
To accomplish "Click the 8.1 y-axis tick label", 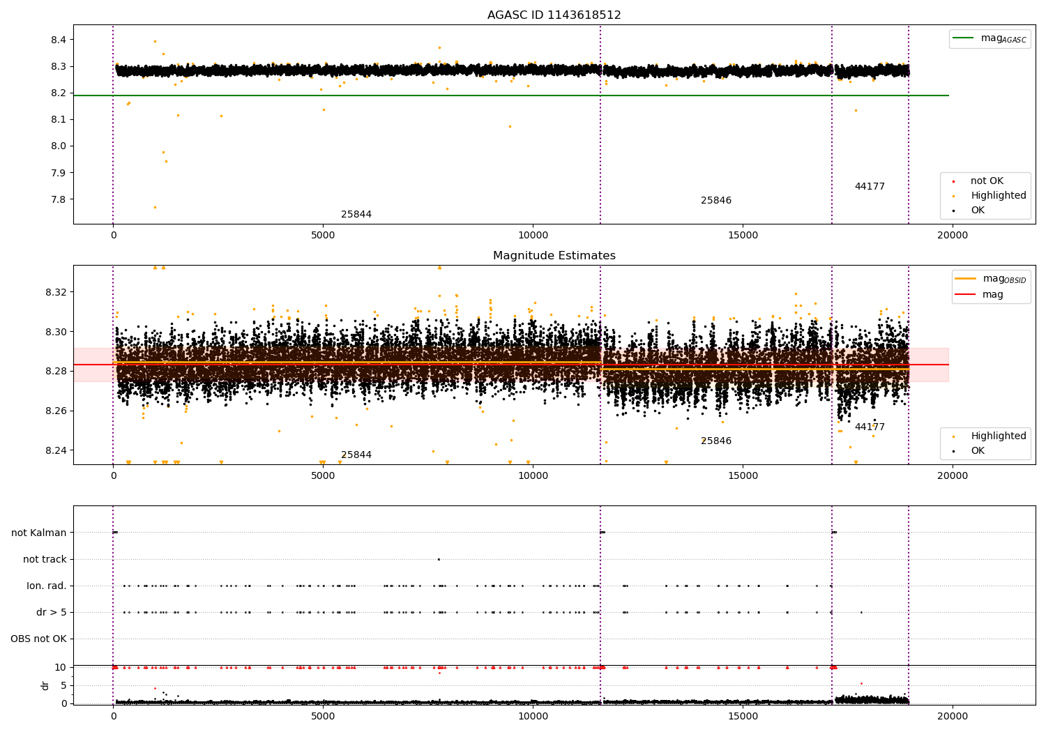I will pyautogui.click(x=59, y=120).
